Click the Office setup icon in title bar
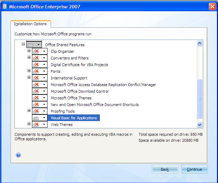Viewport: 218px width, 183px height. (5, 7)
